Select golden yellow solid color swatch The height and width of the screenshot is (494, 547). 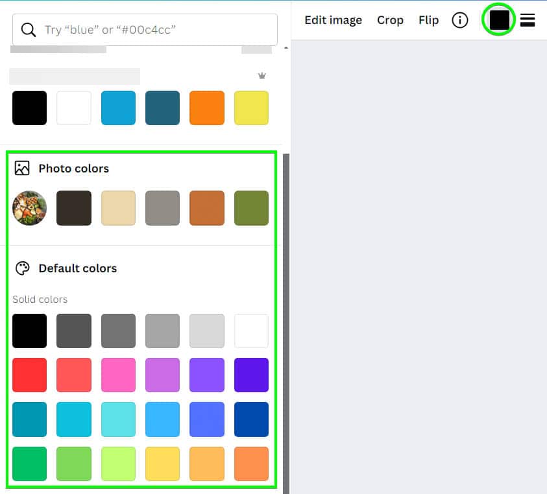tap(163, 464)
